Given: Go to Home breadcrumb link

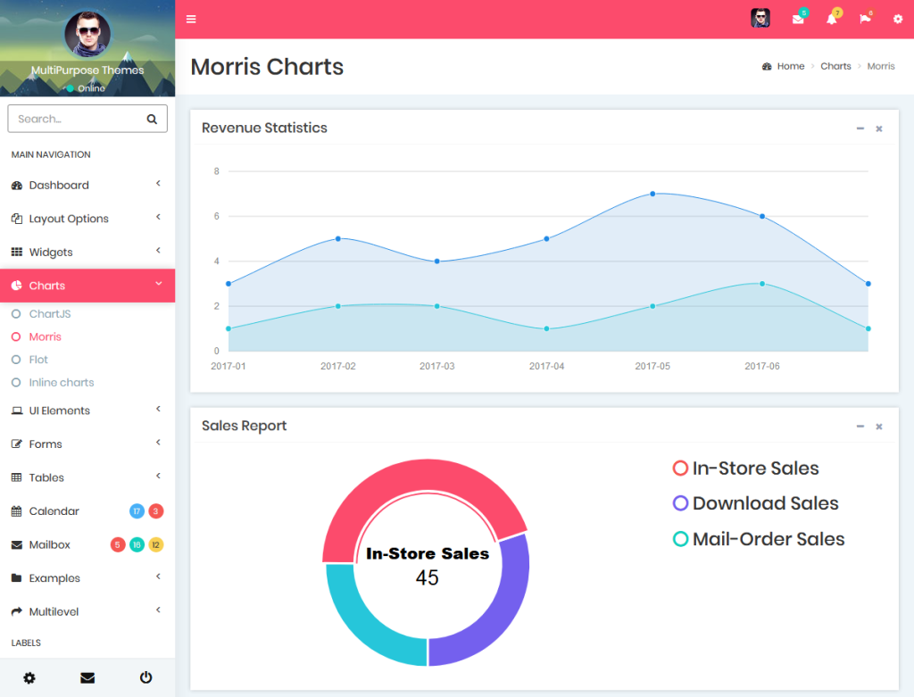Looking at the screenshot, I should (791, 66).
